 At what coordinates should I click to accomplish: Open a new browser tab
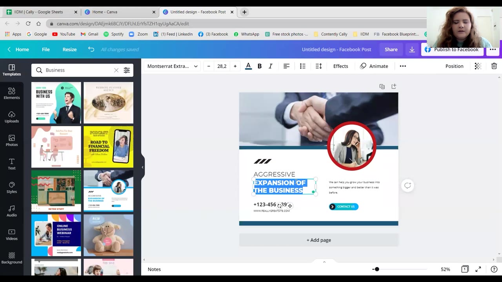pos(244,12)
